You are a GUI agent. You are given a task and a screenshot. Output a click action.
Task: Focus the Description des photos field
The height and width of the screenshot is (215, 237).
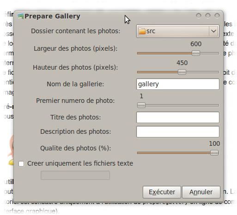[x=178, y=131]
